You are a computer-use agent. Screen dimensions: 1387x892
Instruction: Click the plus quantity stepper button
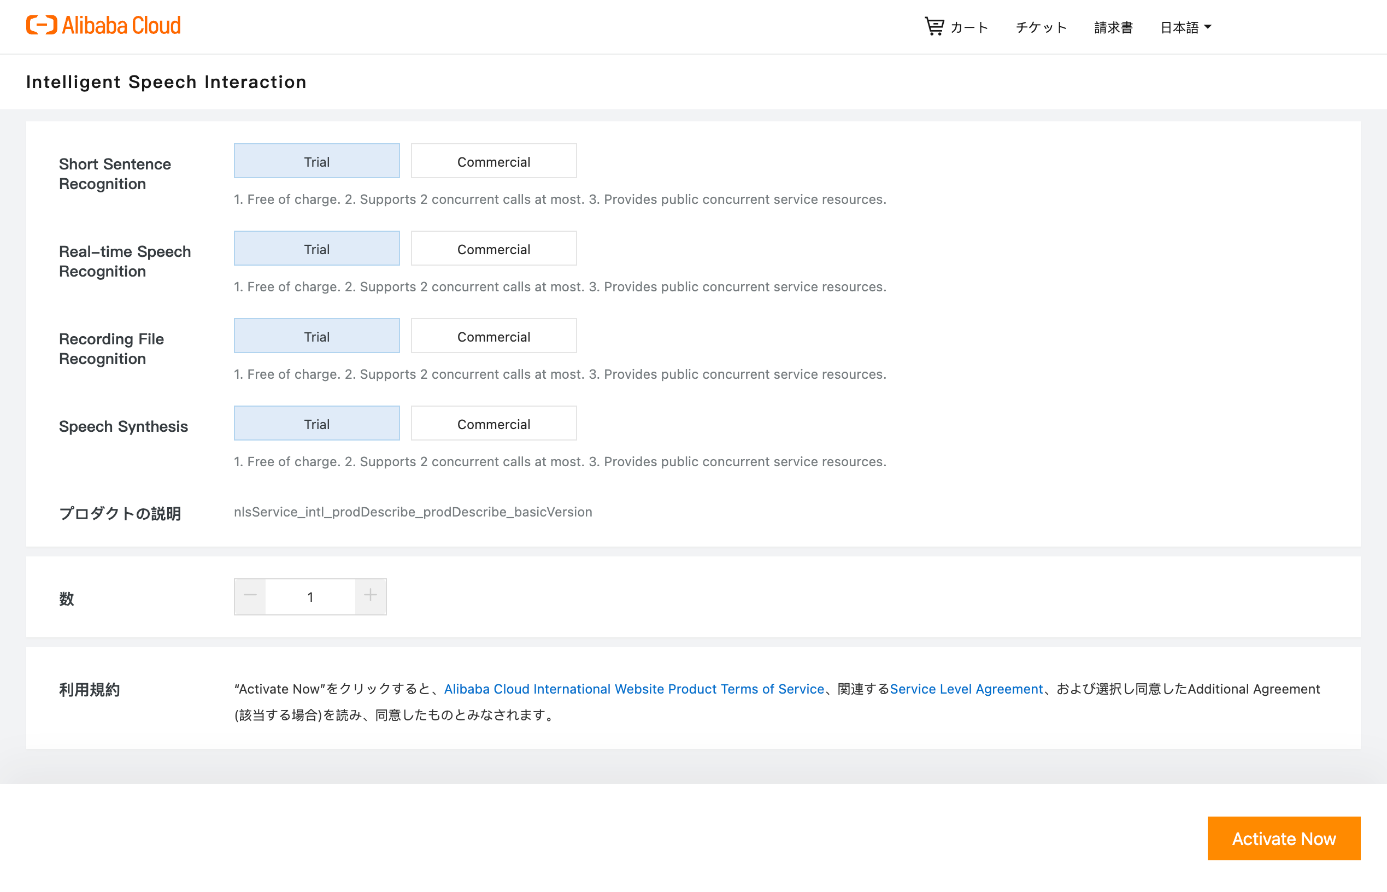pyautogui.click(x=371, y=596)
